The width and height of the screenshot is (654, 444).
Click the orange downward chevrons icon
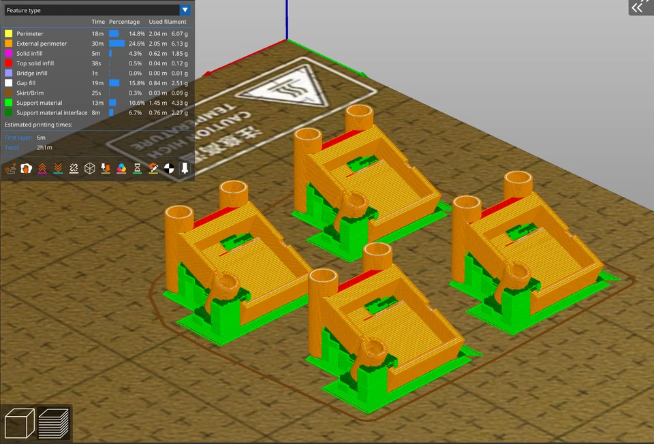(59, 168)
